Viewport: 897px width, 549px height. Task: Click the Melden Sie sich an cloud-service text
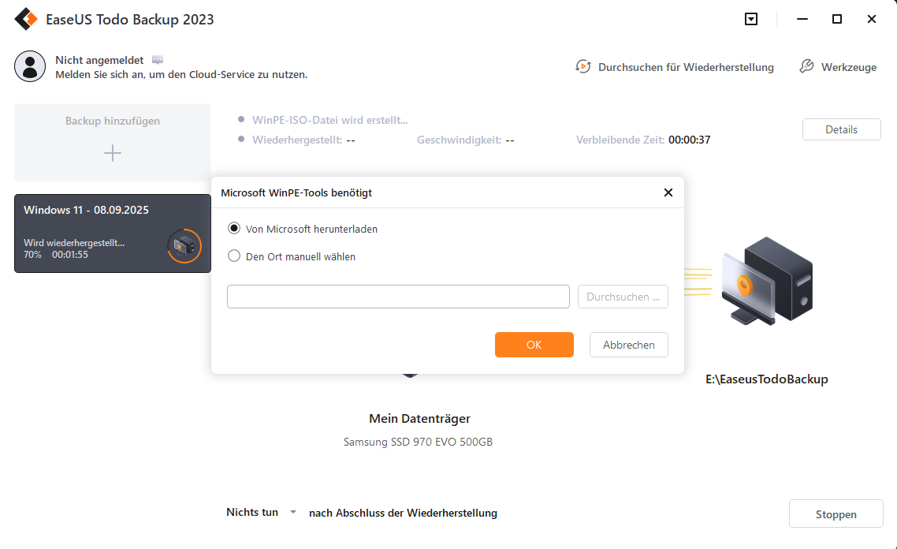[181, 74]
